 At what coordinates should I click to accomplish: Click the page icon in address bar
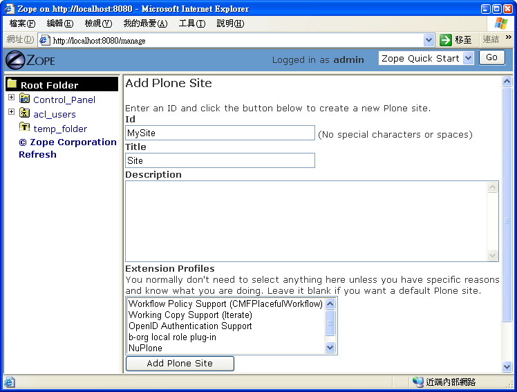(x=44, y=40)
